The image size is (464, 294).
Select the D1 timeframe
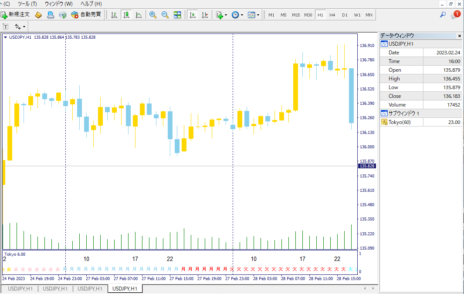[x=345, y=15]
